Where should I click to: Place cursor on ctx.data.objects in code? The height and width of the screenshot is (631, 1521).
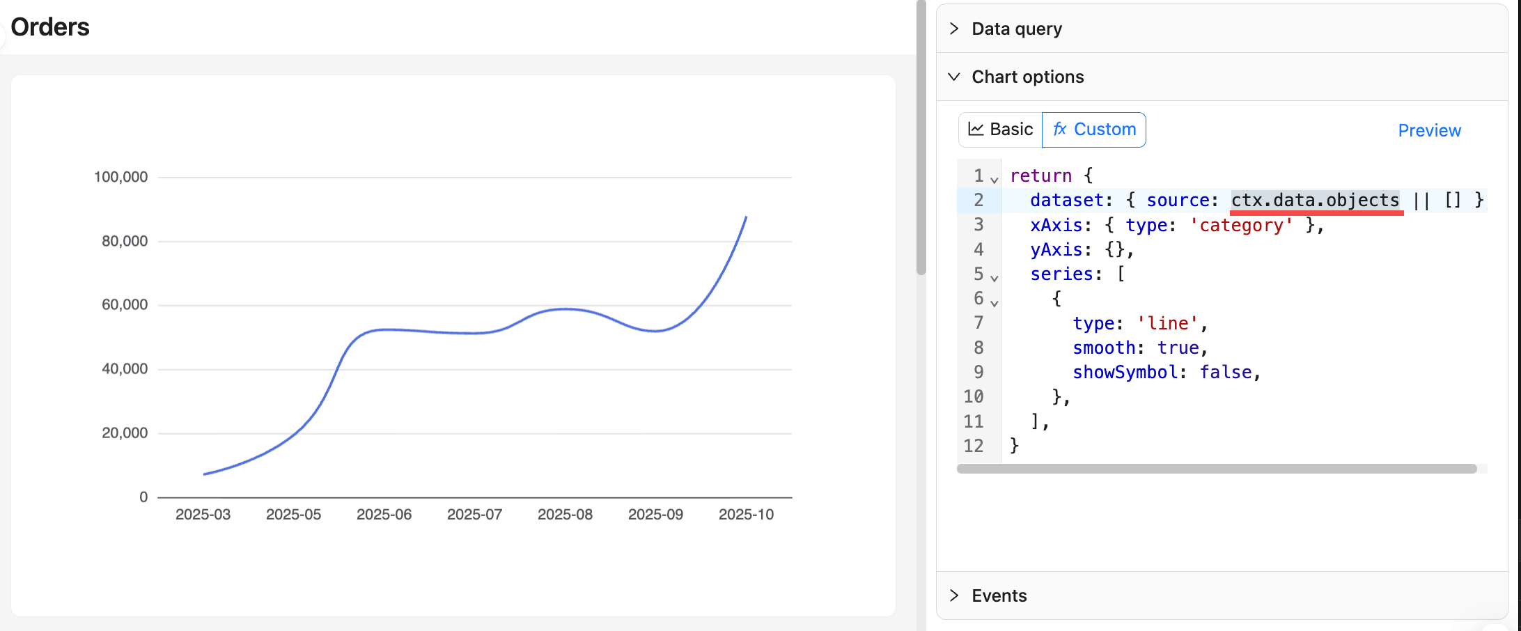click(1314, 200)
